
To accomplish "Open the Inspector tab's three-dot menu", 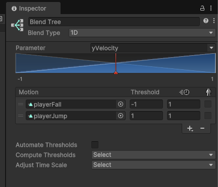I will [211, 8].
